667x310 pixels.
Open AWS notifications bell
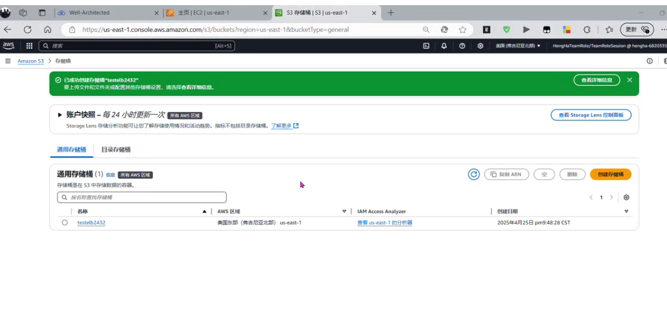444,46
